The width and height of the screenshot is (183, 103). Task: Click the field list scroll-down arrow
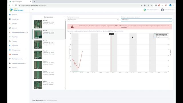click(x=65, y=89)
